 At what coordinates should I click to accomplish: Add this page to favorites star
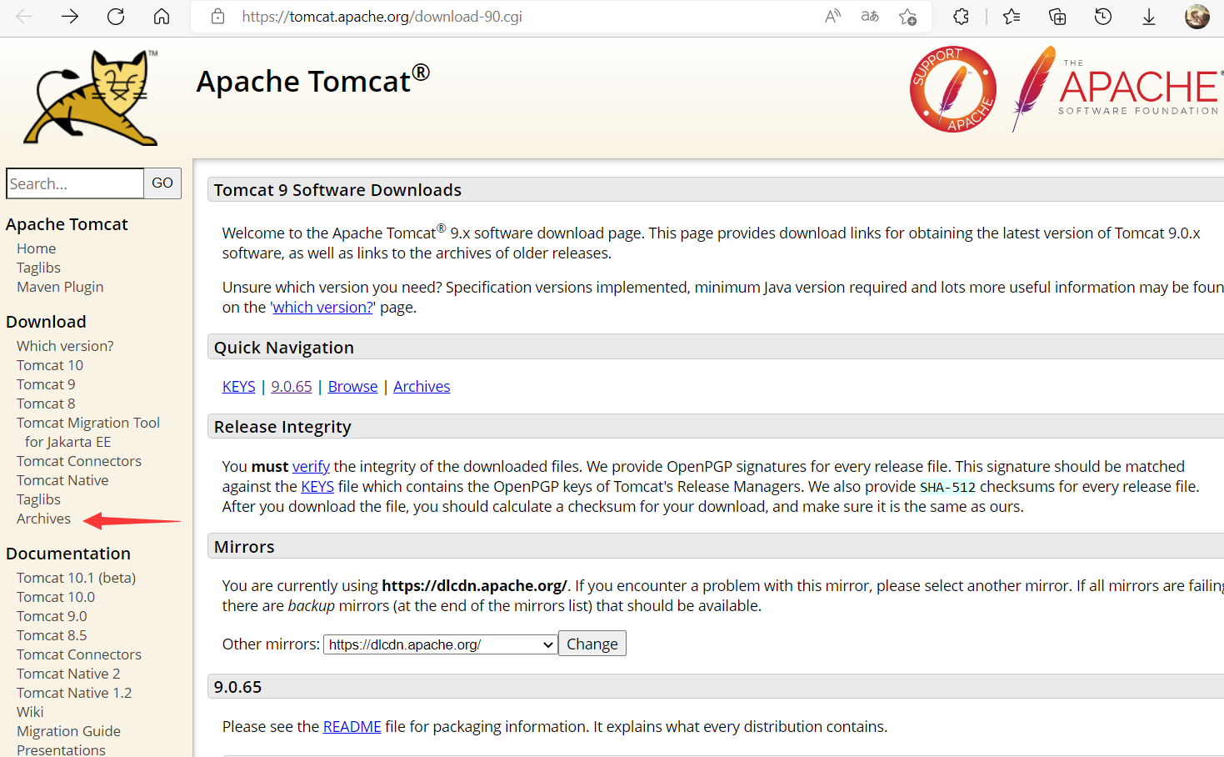[x=908, y=16]
